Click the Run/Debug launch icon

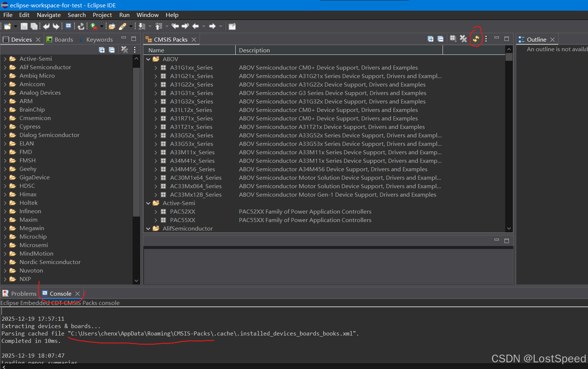click(94, 26)
